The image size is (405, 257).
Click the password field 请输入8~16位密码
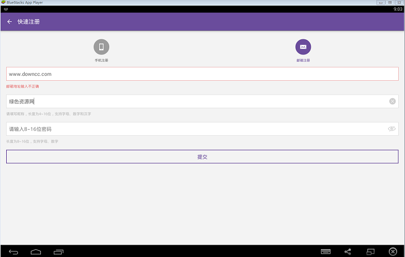(202, 129)
